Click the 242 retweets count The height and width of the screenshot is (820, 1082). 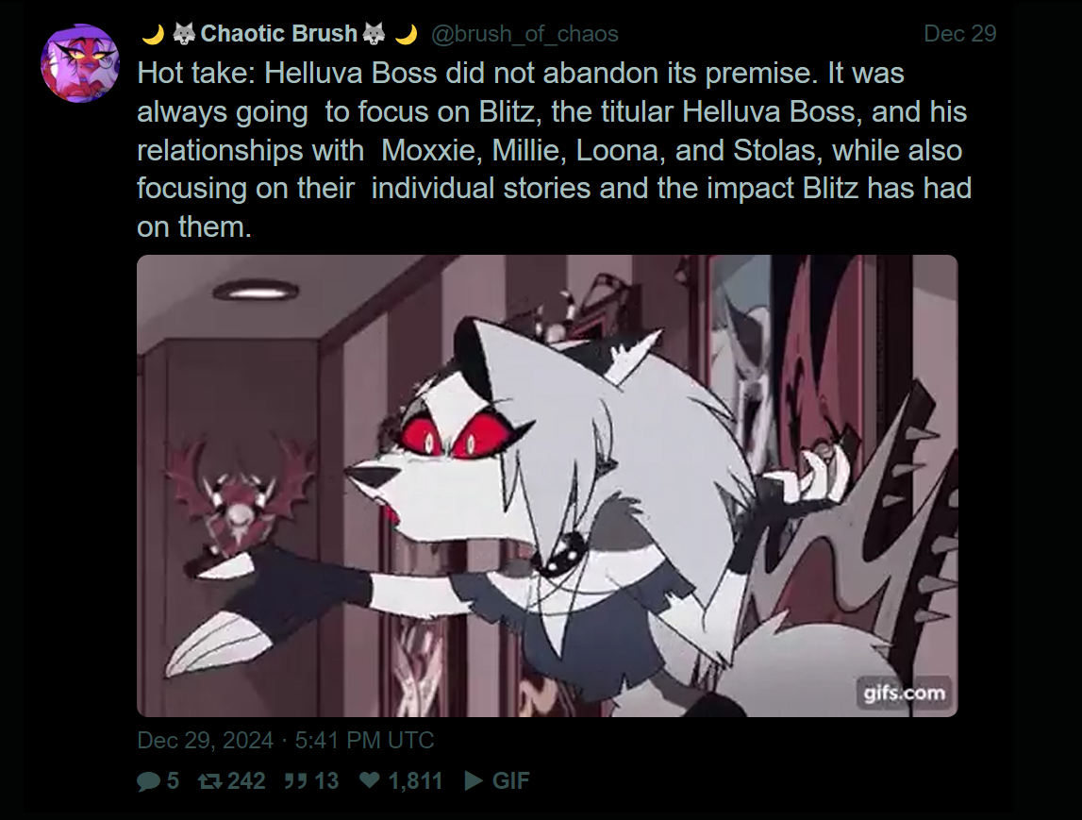[x=246, y=780]
